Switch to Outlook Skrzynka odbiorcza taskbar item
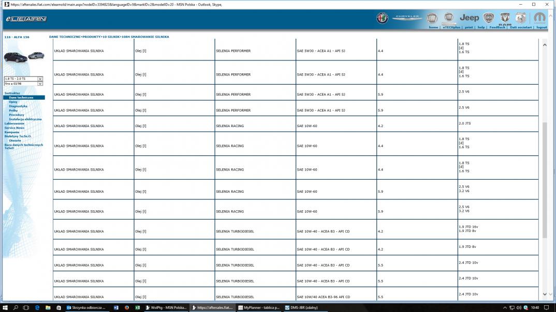 (86, 308)
